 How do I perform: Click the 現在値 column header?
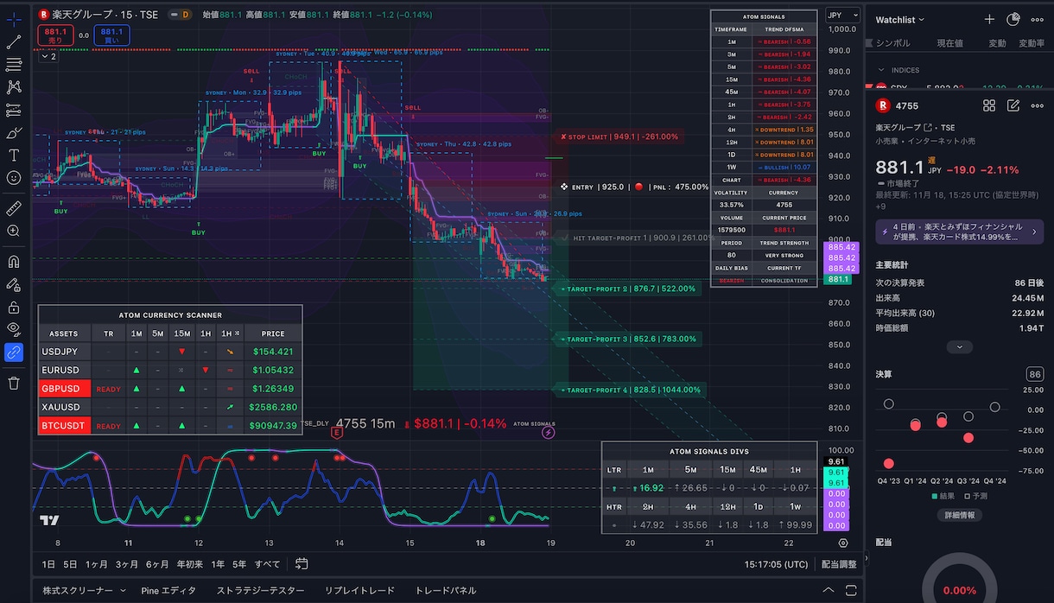(950, 43)
